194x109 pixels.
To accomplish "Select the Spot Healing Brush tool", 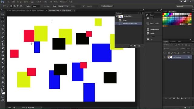I will pyautogui.click(x=3, y=37).
